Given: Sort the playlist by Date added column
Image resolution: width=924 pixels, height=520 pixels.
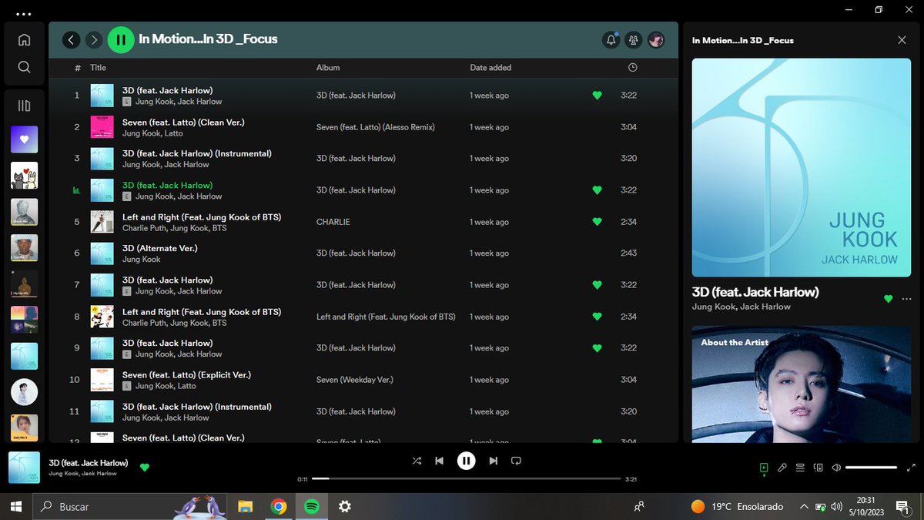Looking at the screenshot, I should 490,68.
